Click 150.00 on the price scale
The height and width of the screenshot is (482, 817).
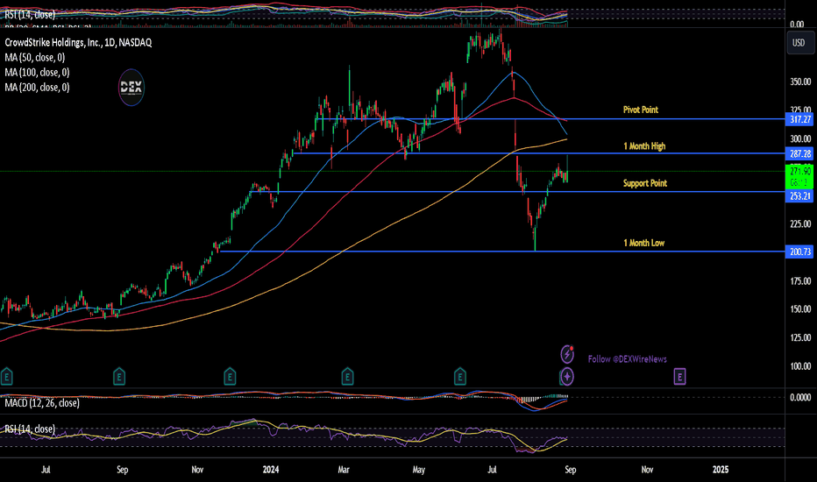coord(800,309)
